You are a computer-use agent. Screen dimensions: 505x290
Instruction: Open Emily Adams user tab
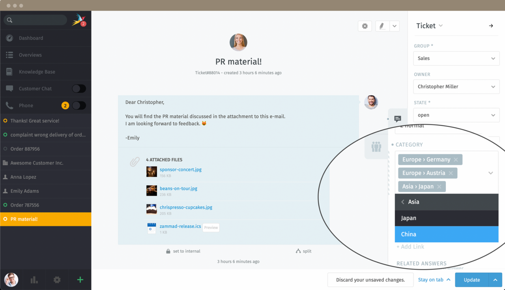tap(45, 191)
